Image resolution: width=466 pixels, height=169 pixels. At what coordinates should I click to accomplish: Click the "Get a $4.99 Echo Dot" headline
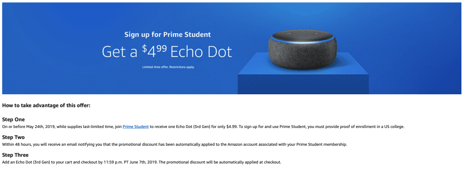coord(167,52)
